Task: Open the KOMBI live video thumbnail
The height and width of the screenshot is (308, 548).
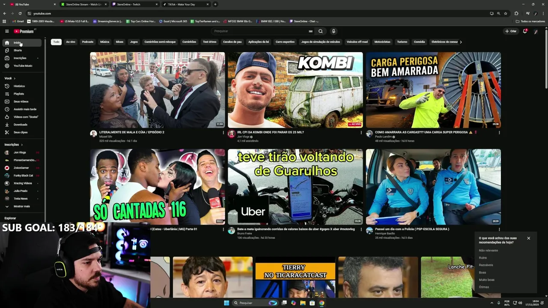Action: (x=295, y=90)
